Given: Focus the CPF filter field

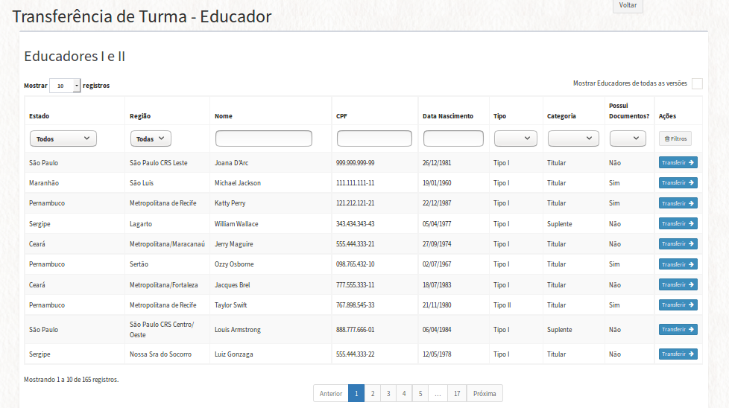Looking at the screenshot, I should [x=374, y=138].
